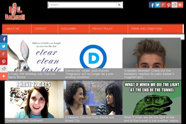
Task: Expand more sharing options in left sidebar
Action: point(4,76)
